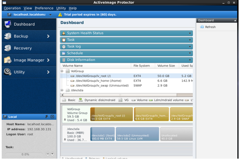Stop the current task
241x160 pixels.
tap(52, 154)
